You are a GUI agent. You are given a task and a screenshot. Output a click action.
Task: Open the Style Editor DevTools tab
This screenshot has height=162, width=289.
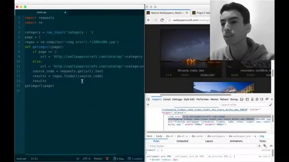[189, 99]
